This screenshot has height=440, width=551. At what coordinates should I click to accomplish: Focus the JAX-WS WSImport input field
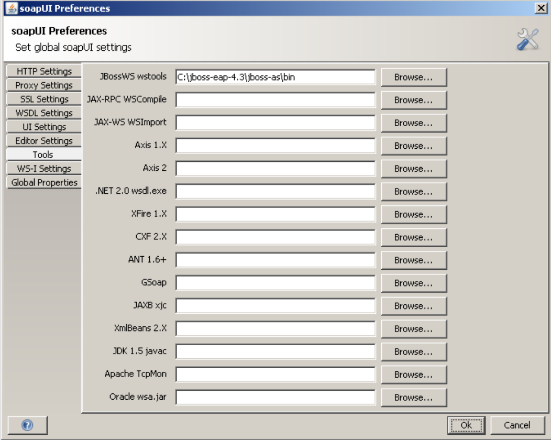[x=275, y=123]
